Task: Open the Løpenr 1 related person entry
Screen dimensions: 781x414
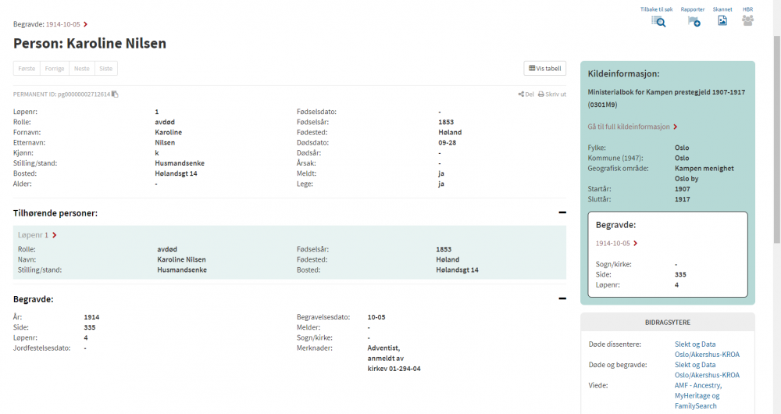Action: pyautogui.click(x=37, y=235)
